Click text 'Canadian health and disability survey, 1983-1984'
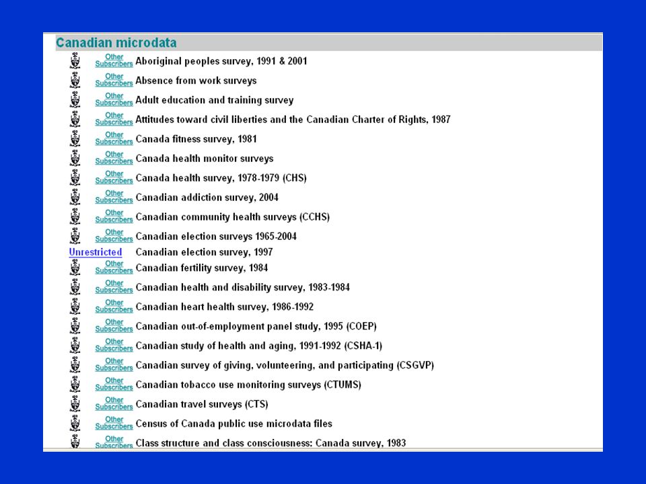Screen dimensions: 646x484 coord(243,287)
